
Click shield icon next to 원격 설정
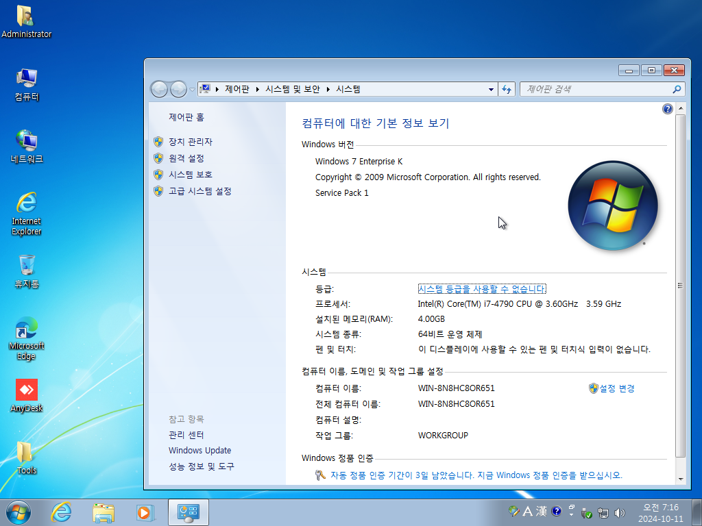point(158,158)
